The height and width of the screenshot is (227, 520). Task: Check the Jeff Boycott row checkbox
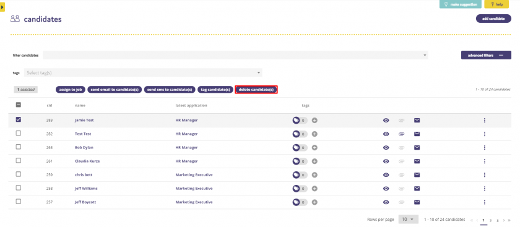[19, 201]
